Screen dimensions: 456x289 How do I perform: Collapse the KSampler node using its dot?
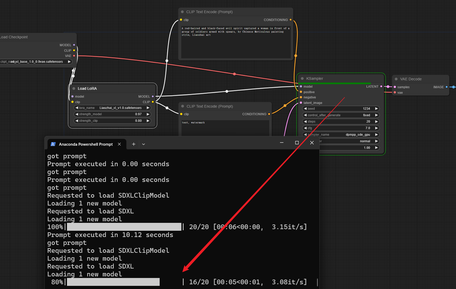(x=302, y=78)
